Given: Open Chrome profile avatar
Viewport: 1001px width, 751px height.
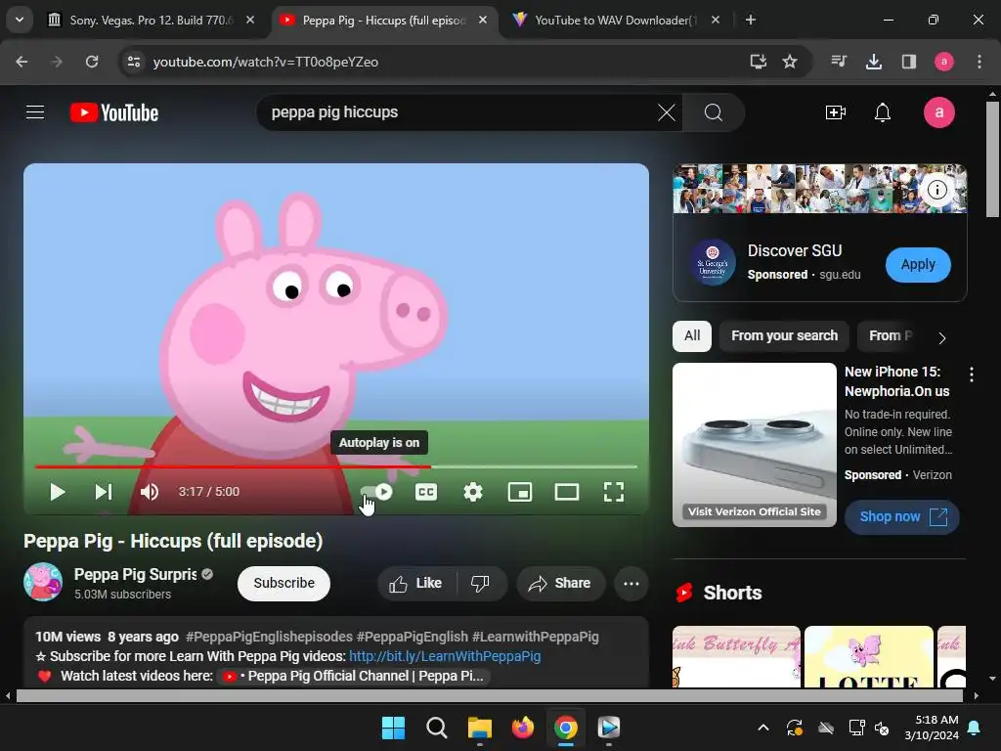Looking at the screenshot, I should [943, 62].
